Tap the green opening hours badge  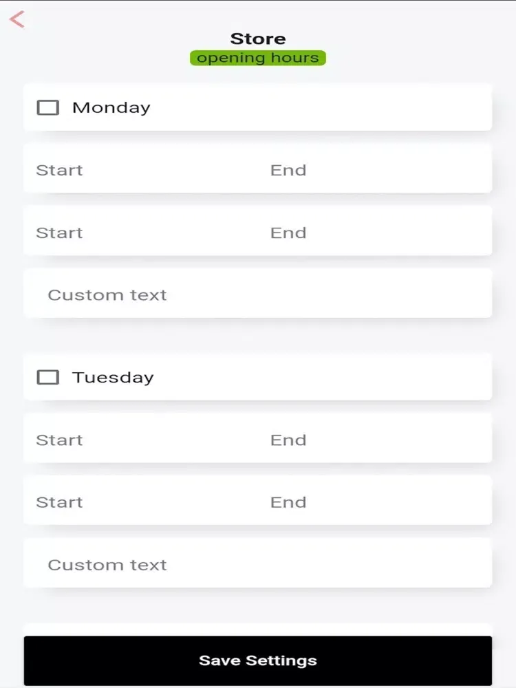tap(258, 58)
